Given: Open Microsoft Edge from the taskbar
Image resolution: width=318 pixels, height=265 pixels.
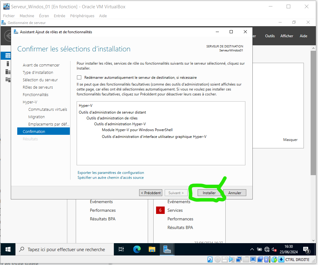Looking at the screenshot, I should coord(137,249).
